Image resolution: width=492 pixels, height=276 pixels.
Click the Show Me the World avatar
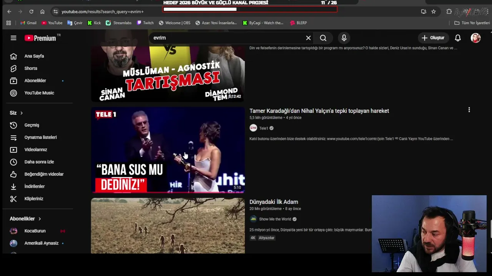click(253, 219)
